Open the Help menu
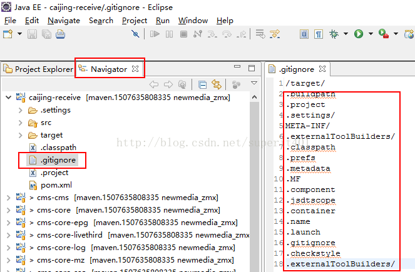Viewport: 415px width, 272px height. [225, 21]
